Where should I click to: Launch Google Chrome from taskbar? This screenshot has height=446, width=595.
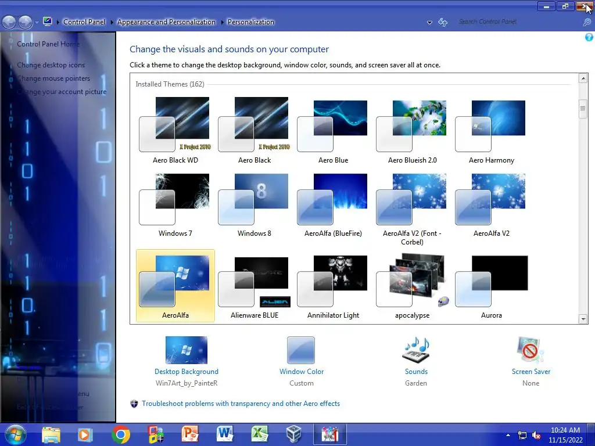121,434
